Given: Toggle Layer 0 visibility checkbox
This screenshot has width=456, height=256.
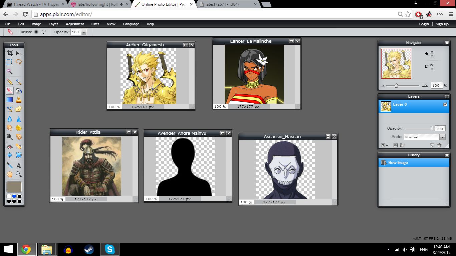Looking at the screenshot, I should click(x=445, y=104).
